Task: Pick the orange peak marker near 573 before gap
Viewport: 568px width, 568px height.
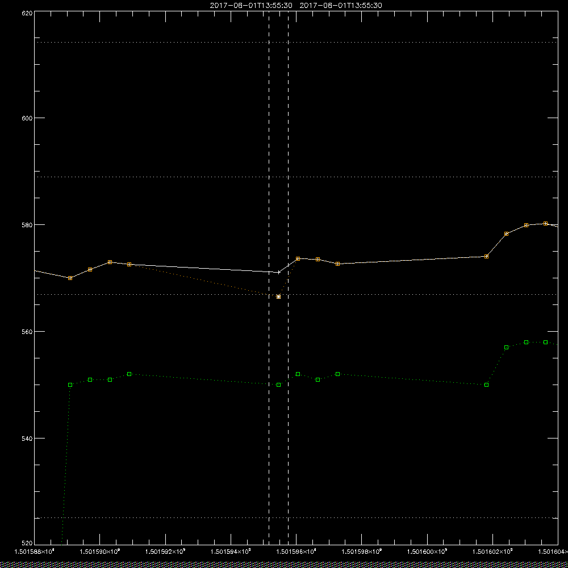Action: click(110, 262)
